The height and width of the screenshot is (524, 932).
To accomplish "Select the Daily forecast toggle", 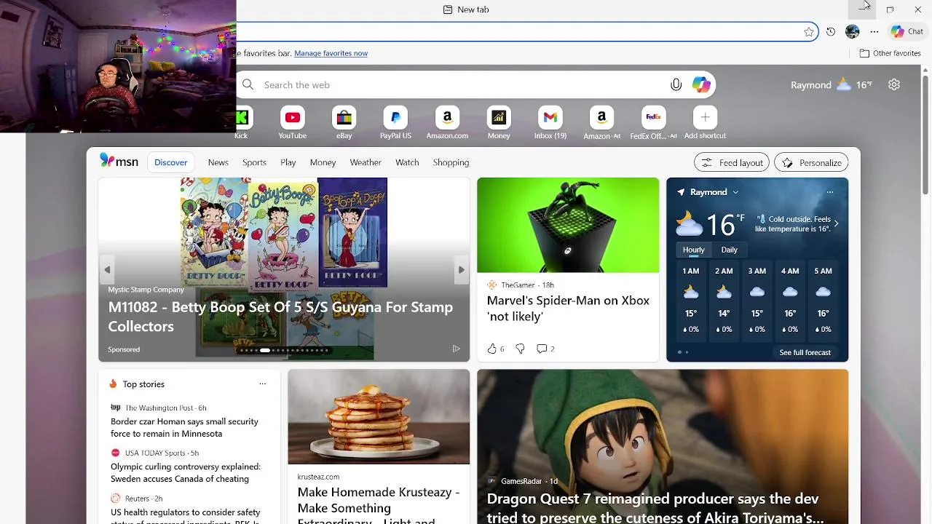I will click(729, 250).
